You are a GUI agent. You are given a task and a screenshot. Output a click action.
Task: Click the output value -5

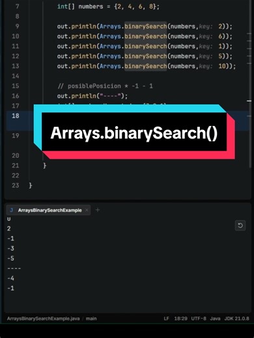point(10,258)
